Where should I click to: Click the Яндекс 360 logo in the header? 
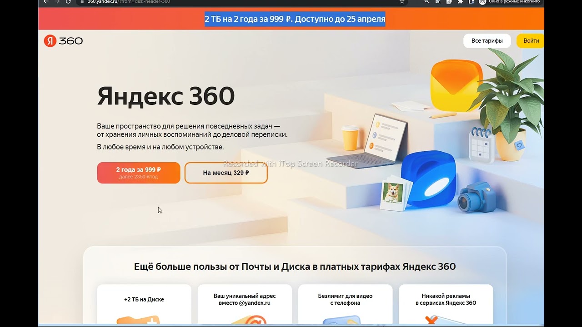(63, 41)
